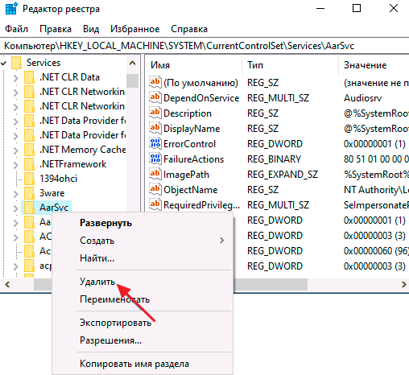The width and height of the screenshot is (409, 375).
Task: Click horizontal scrollbar left arrow
Action: (7, 284)
